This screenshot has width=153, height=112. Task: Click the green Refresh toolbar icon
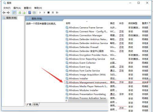pos(20,13)
